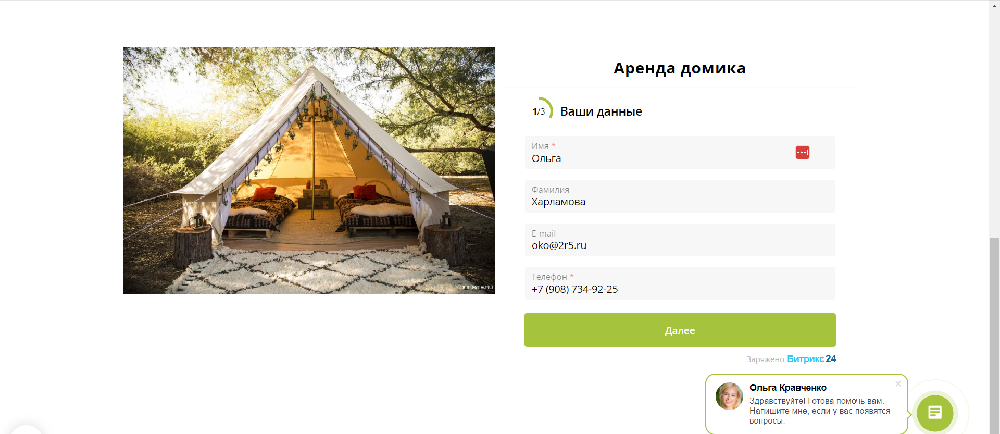Close the Ольга Кравченко chat popup

pyautogui.click(x=898, y=384)
